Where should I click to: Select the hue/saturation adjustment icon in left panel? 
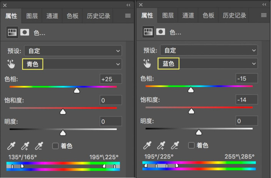pyautogui.click(x=12, y=32)
